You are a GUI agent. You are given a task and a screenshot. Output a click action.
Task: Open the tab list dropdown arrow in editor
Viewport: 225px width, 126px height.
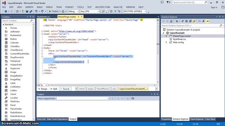(158, 17)
